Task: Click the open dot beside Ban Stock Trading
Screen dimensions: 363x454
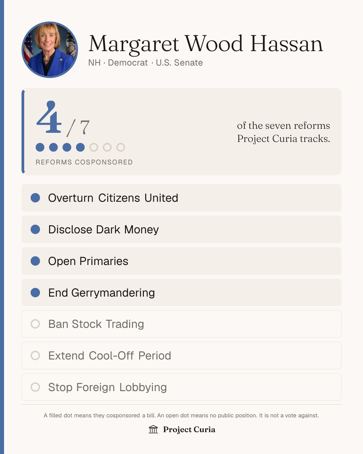Action: click(x=35, y=324)
